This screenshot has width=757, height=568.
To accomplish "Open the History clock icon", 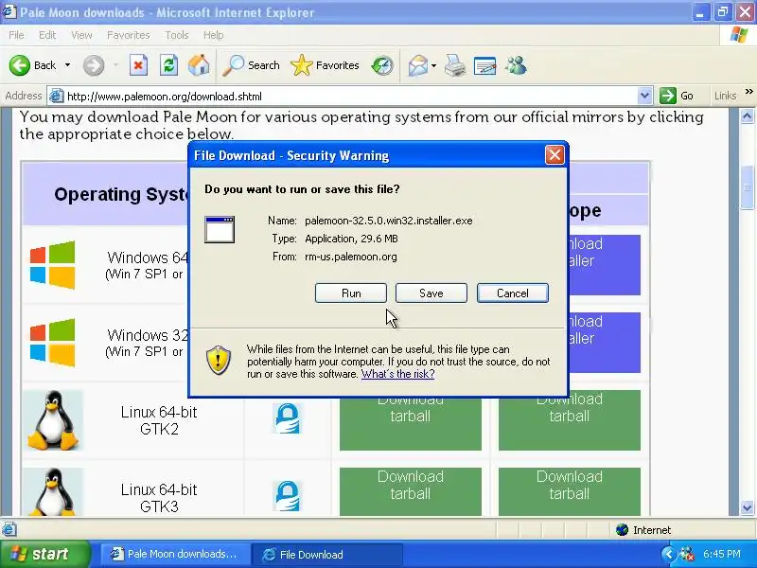I will coord(382,65).
